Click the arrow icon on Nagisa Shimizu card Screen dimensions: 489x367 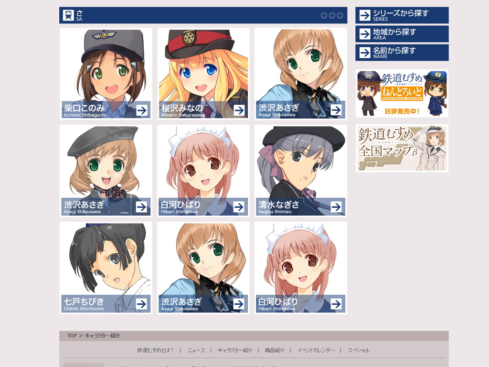pyautogui.click(x=336, y=207)
